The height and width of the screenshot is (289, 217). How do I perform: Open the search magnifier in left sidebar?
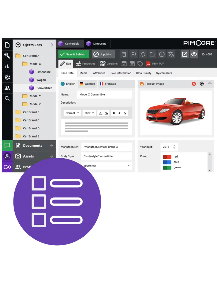(7, 98)
